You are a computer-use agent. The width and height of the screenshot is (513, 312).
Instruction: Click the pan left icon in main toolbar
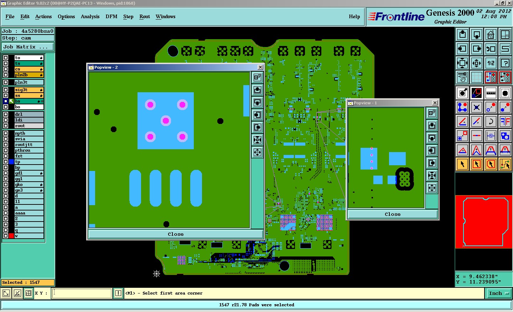462,49
